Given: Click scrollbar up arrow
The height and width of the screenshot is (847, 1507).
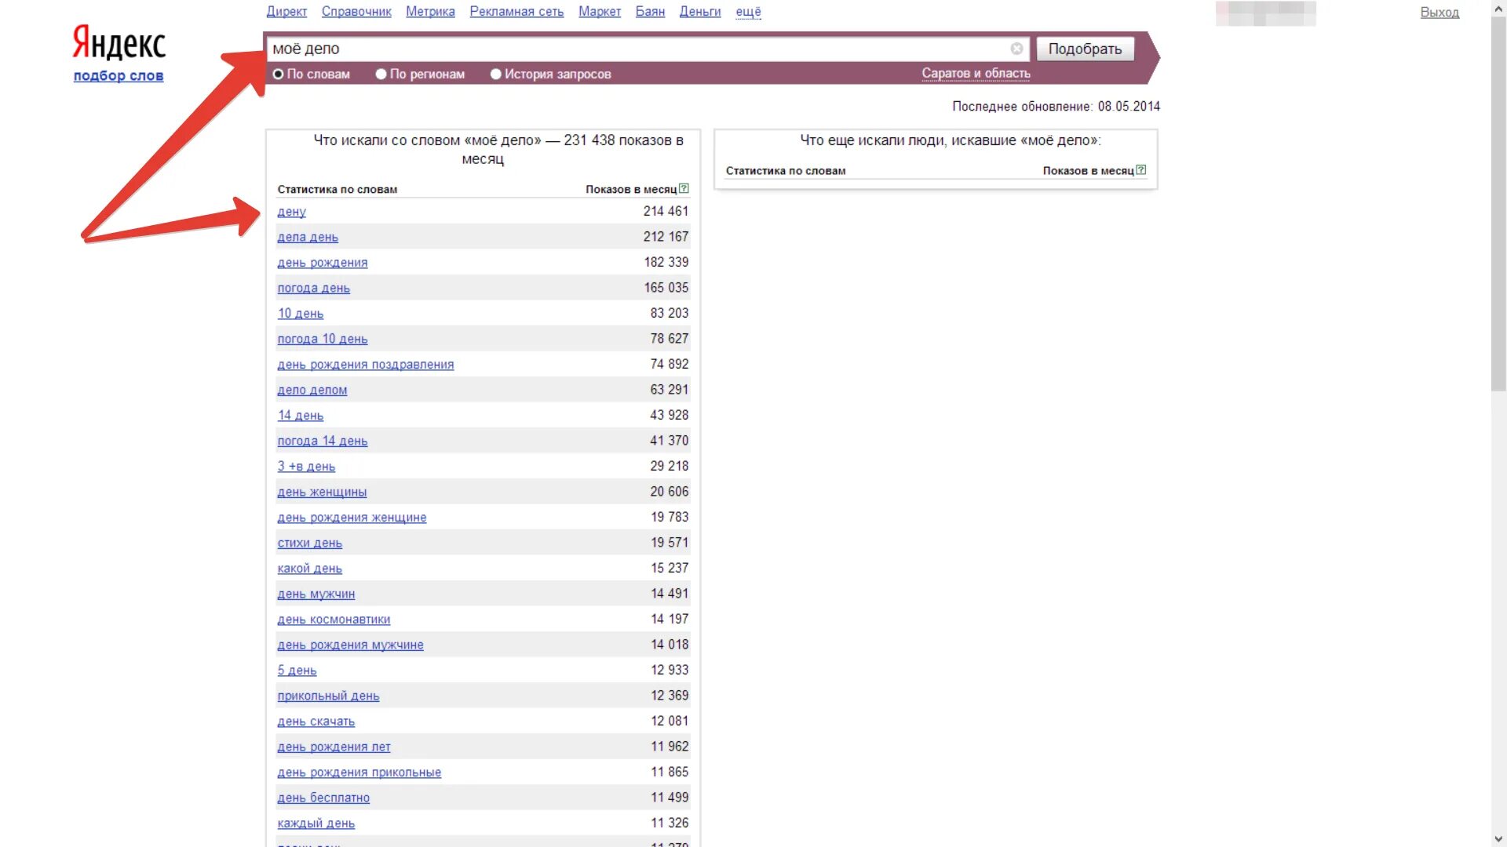Looking at the screenshot, I should click(1498, 7).
